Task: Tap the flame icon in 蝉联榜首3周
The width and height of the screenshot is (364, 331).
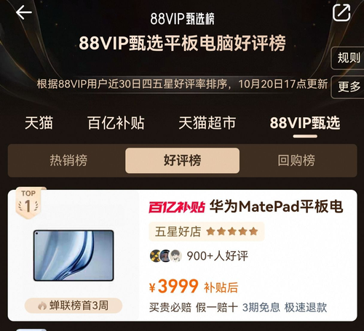Action: point(42,306)
